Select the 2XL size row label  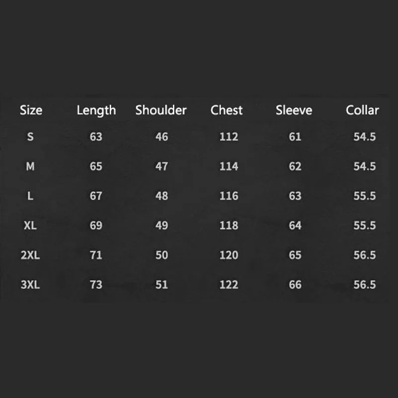click(x=30, y=255)
